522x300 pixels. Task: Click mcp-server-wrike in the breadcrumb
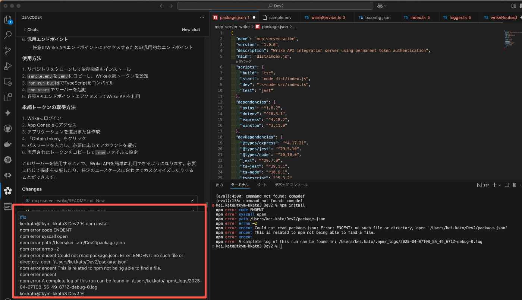coord(232,27)
